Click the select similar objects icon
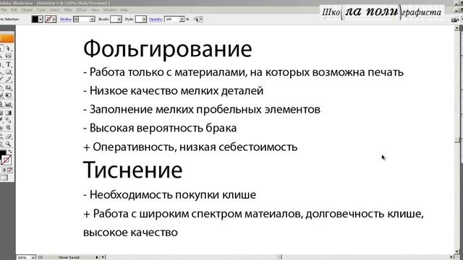463x260 pixels. pyautogui.click(x=196, y=19)
